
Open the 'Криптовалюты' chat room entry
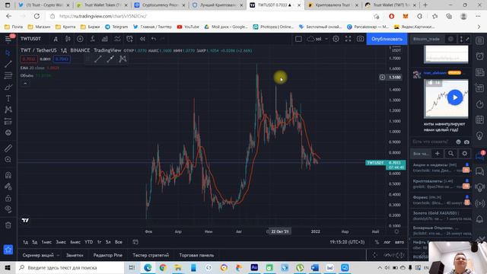coord(441,183)
